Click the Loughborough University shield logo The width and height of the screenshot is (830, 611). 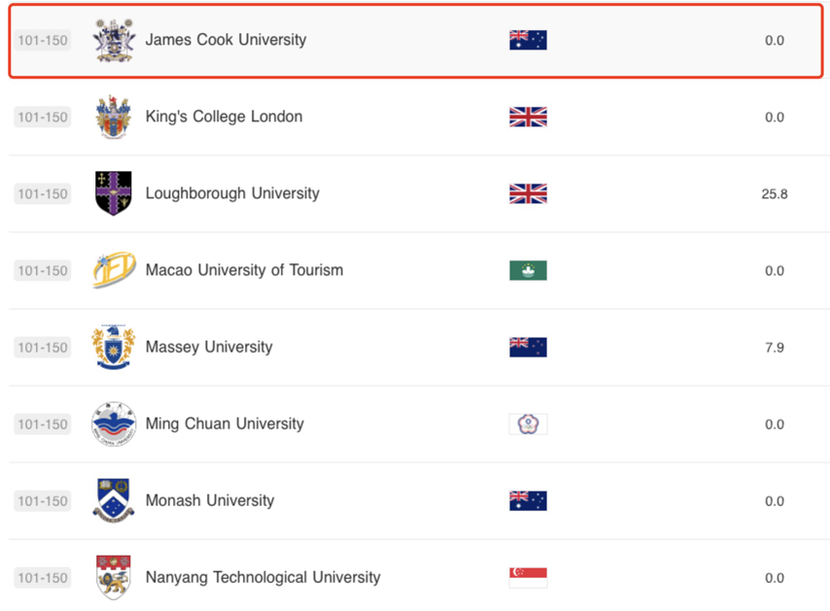[113, 193]
